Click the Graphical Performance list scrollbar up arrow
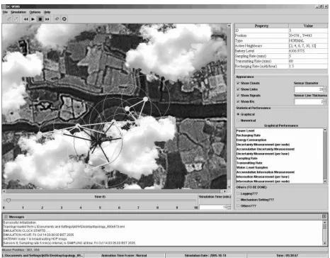This screenshot has height=258, width=330. pos(325,130)
